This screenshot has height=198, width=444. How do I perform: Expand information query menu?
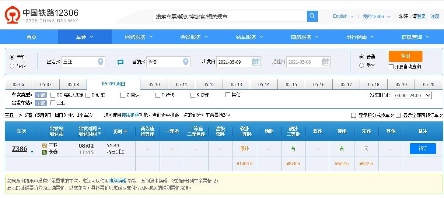pos(415,37)
